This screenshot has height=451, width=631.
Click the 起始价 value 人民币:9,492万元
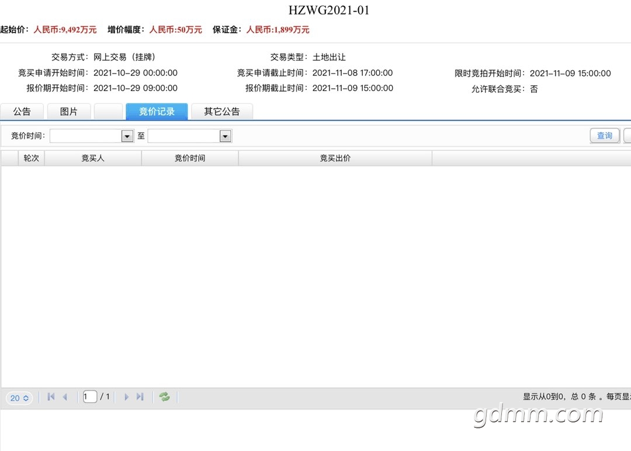pos(65,30)
